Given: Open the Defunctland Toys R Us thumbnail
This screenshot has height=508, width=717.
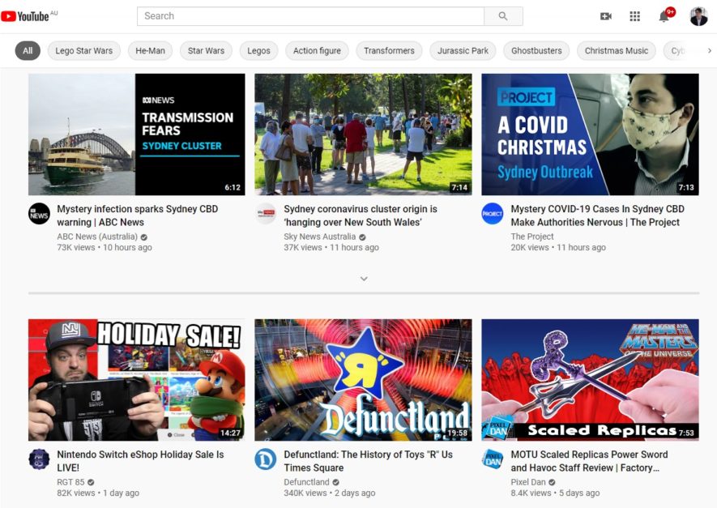Looking at the screenshot, I should click(x=363, y=380).
